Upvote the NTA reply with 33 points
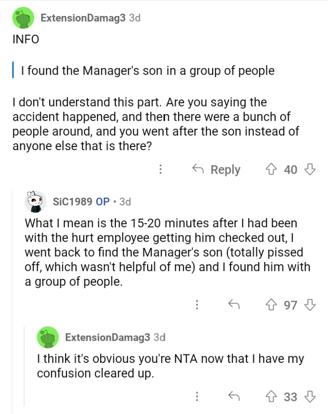This screenshot has height=414, width=328. (271, 397)
